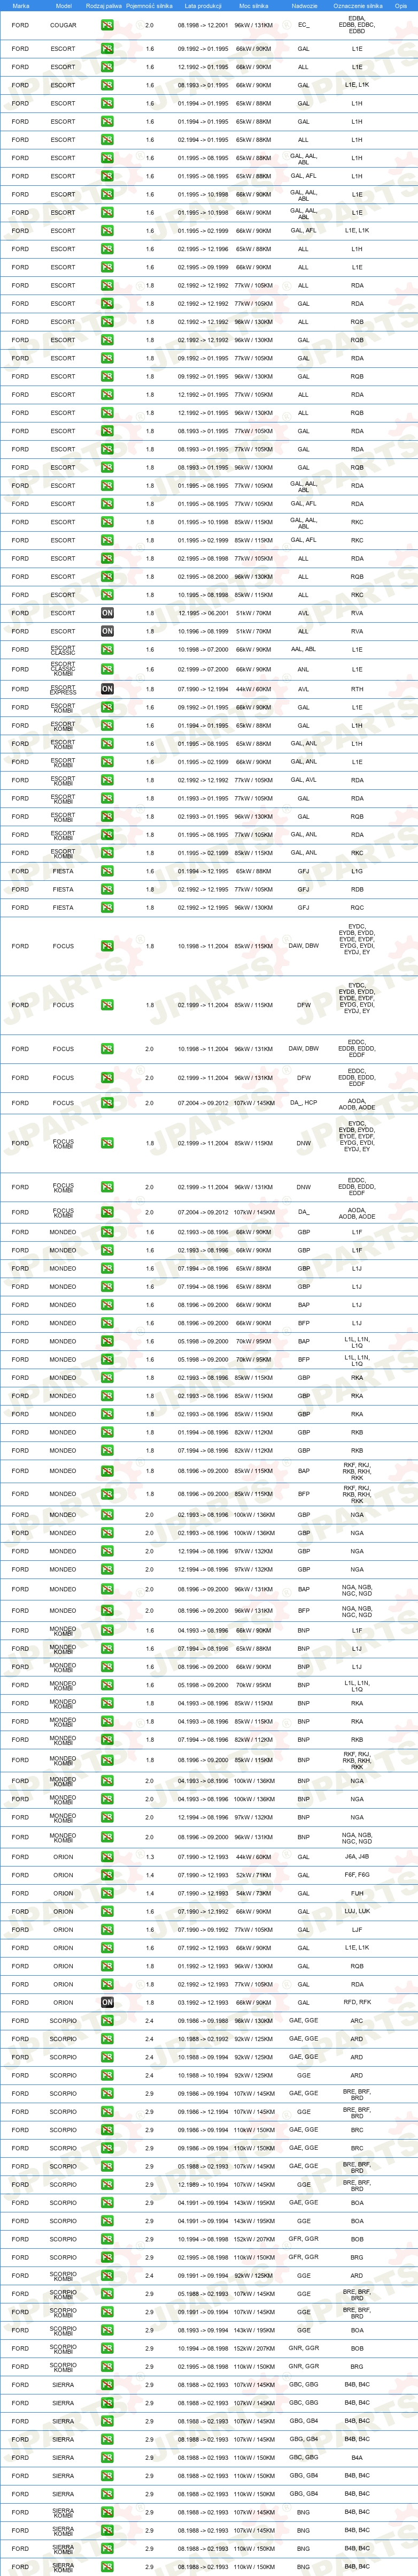Click the petrol icon in the FIESTA L1G row
418x2576 pixels.
click(107, 871)
